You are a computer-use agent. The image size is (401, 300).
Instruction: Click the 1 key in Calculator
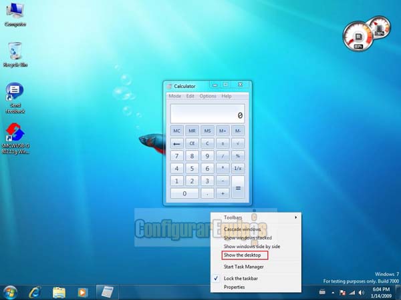click(x=176, y=181)
